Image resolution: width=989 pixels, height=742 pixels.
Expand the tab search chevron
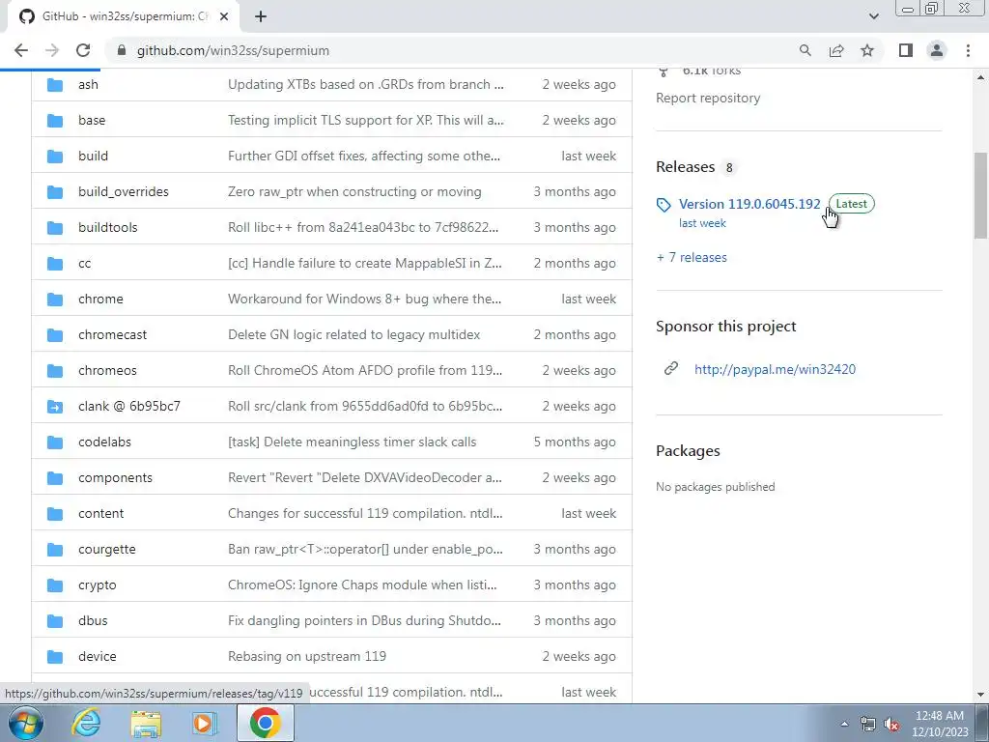point(873,16)
